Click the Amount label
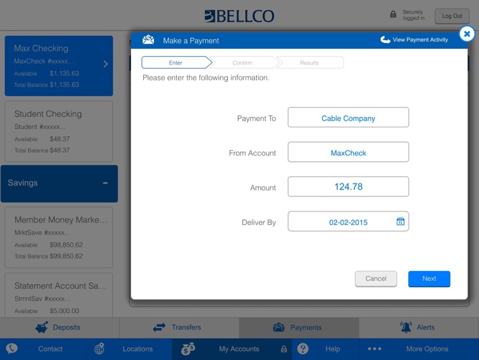 pos(263,188)
